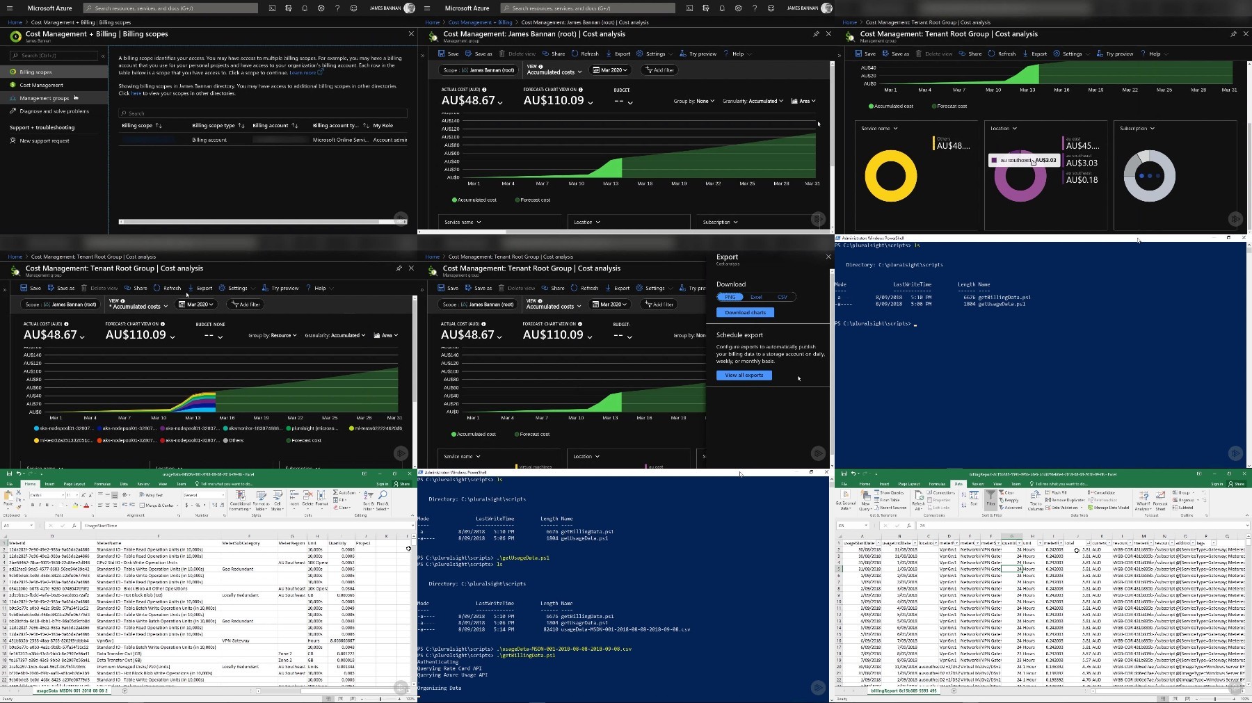
Task: Click help question mark in Billing scopes window header
Action: tap(337, 8)
